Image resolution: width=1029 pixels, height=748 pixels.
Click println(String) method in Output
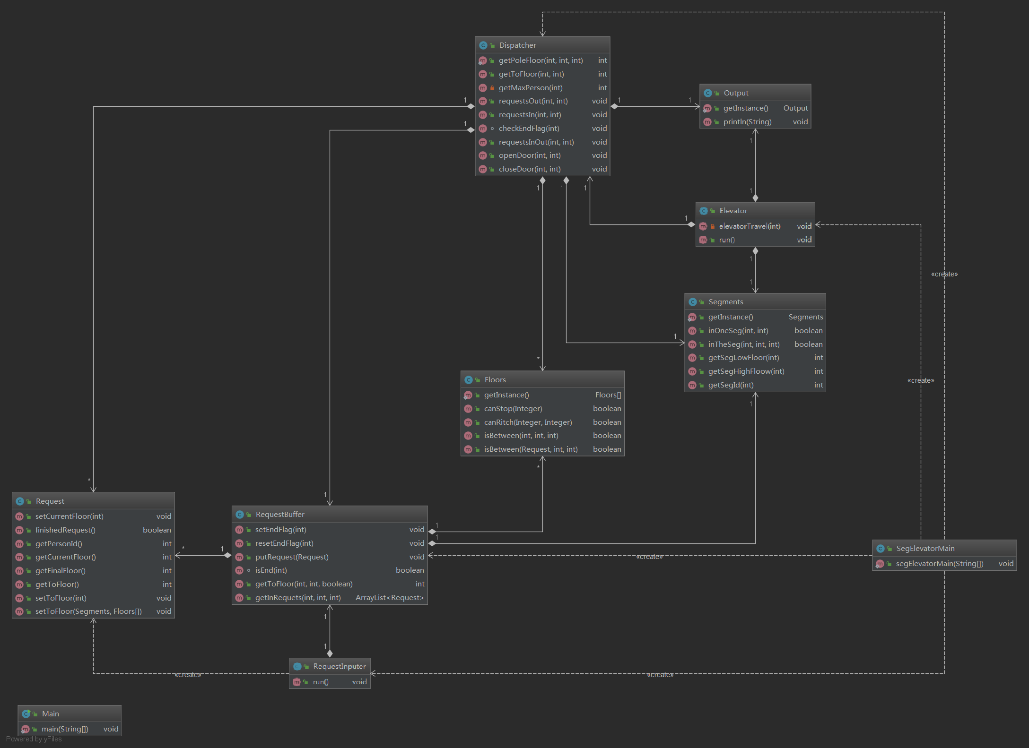click(747, 122)
